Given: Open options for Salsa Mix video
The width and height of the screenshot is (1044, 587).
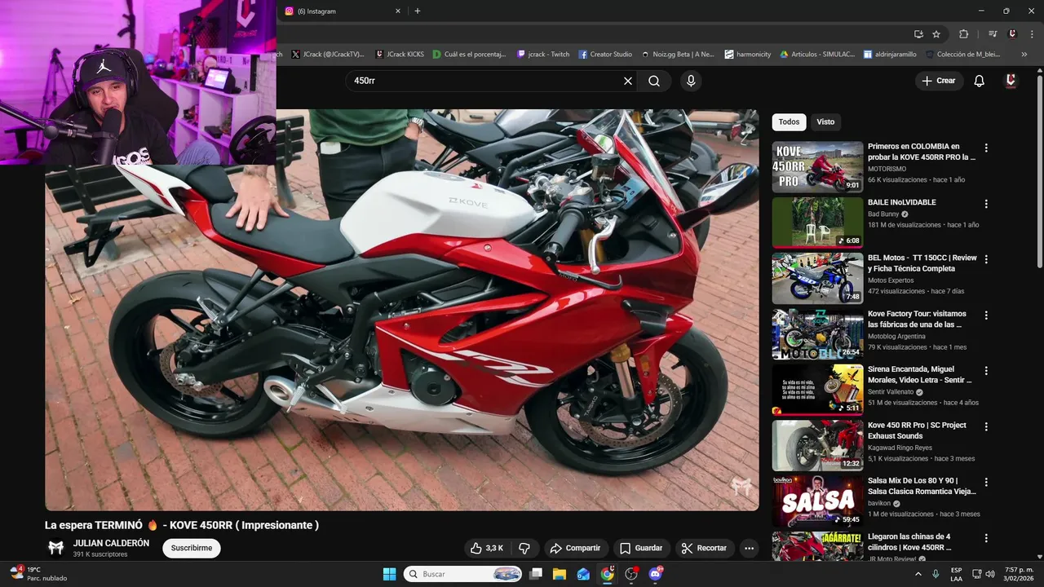Looking at the screenshot, I should (986, 483).
